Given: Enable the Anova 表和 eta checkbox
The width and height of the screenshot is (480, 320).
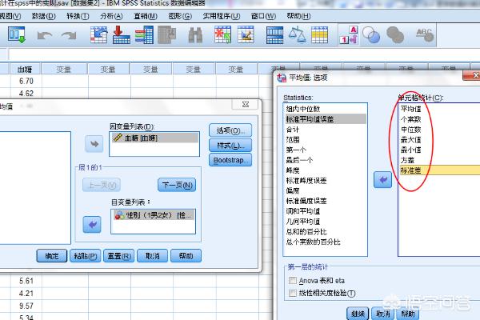Looking at the screenshot, I should pos(293,281).
